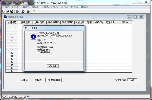Select channel row number 14
152x100 pixels.
coord(12,65)
